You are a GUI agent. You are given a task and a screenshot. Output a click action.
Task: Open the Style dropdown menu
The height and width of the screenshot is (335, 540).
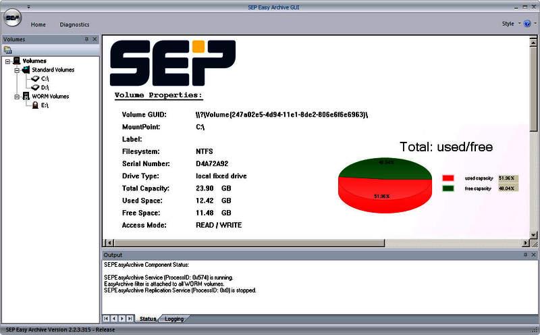click(x=511, y=24)
